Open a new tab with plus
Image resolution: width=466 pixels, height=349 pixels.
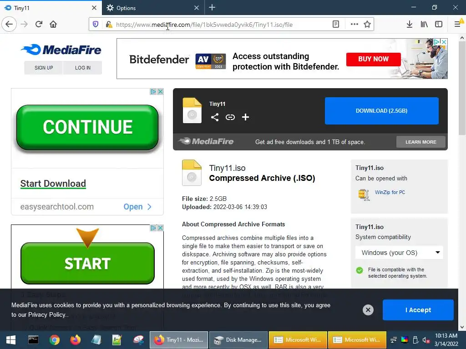coord(212,7)
